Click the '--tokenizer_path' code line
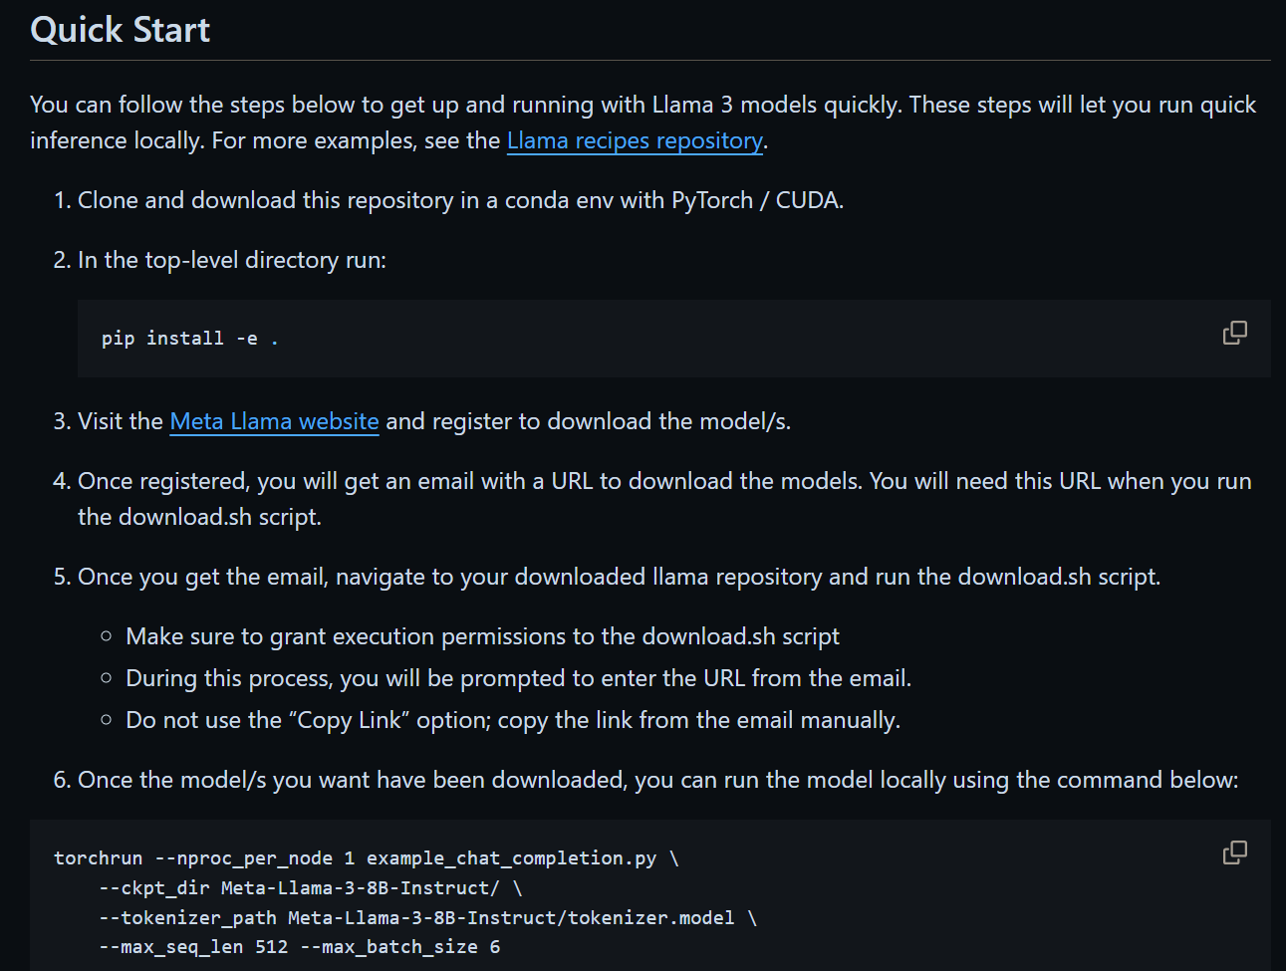The height and width of the screenshot is (971, 1286). coord(428,918)
